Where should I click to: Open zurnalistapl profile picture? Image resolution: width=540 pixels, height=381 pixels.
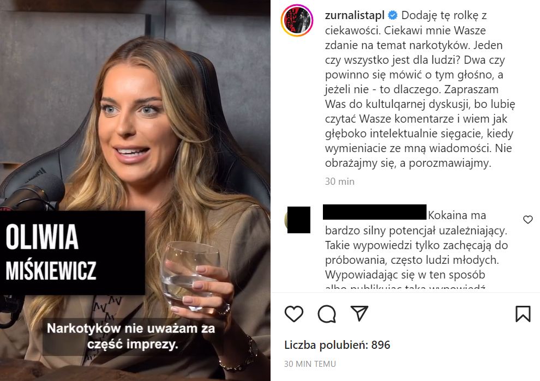tap(297, 20)
